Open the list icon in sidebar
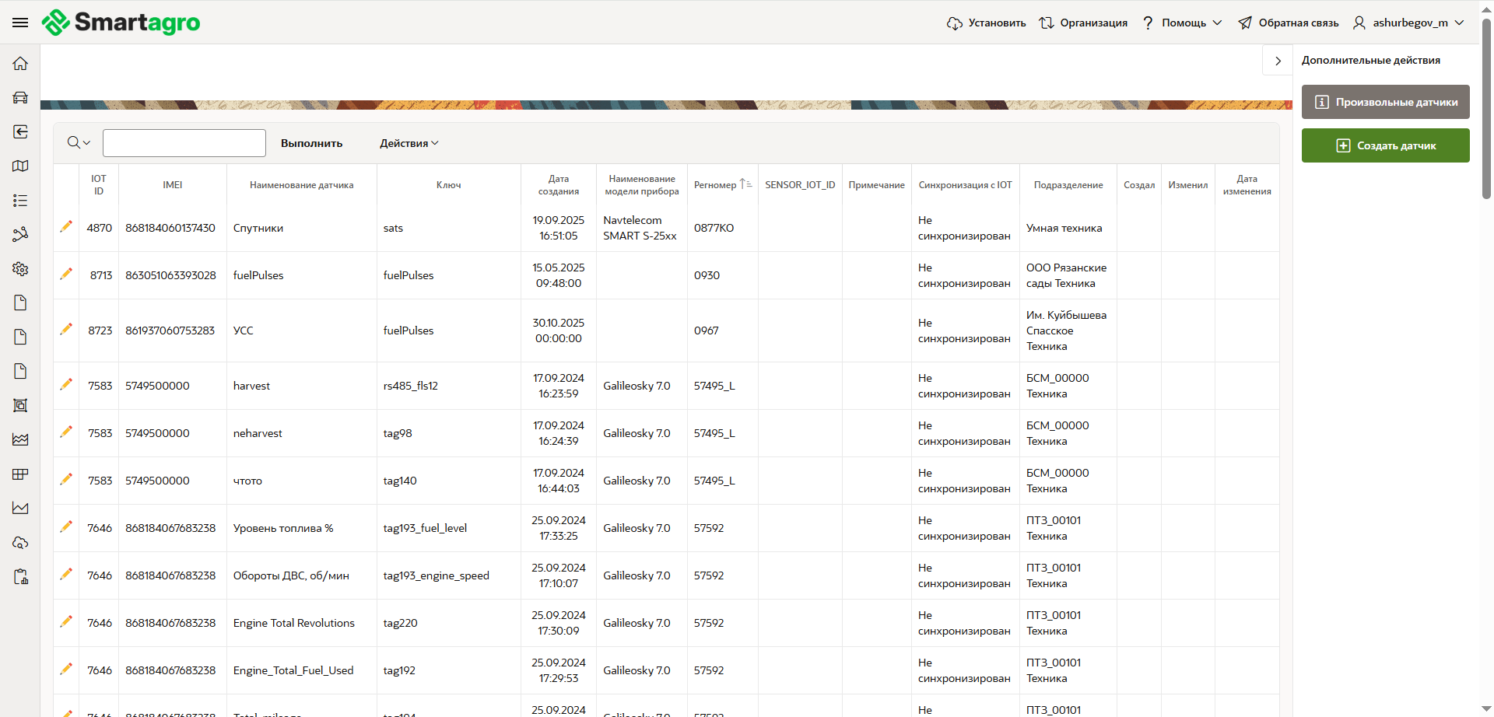The image size is (1494, 717). [20, 201]
